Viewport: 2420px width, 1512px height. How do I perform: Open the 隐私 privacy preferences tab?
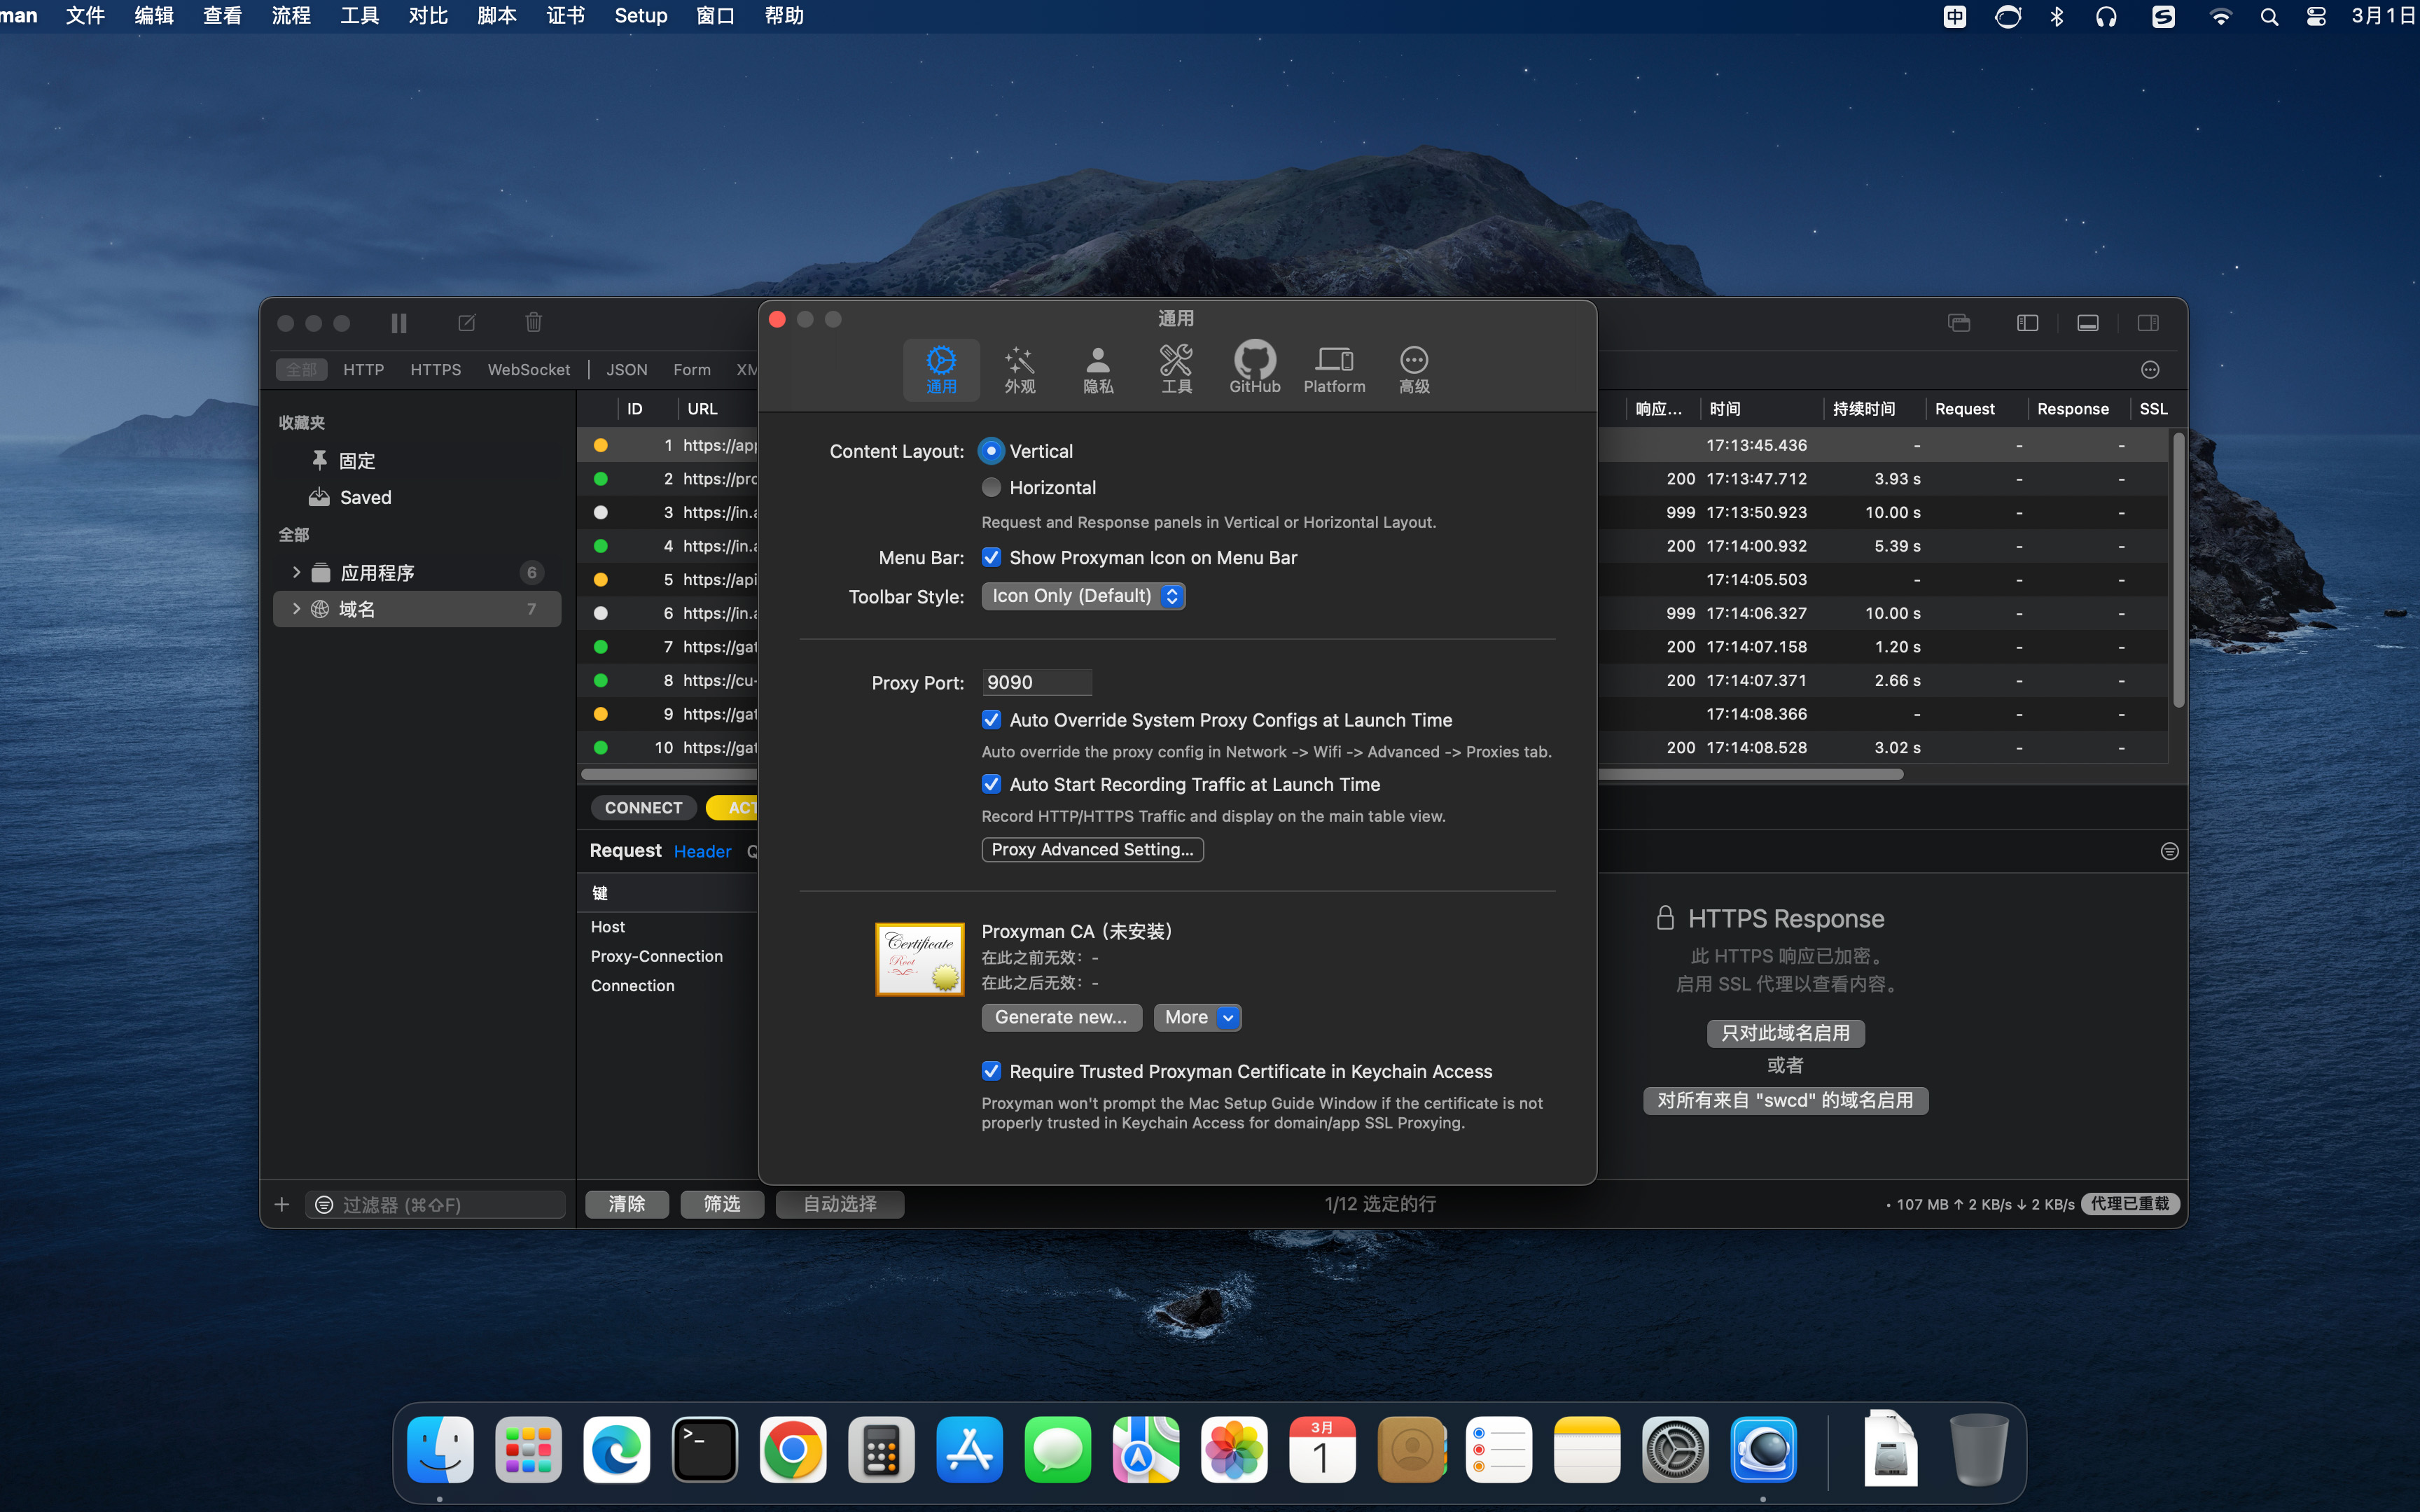[1098, 370]
